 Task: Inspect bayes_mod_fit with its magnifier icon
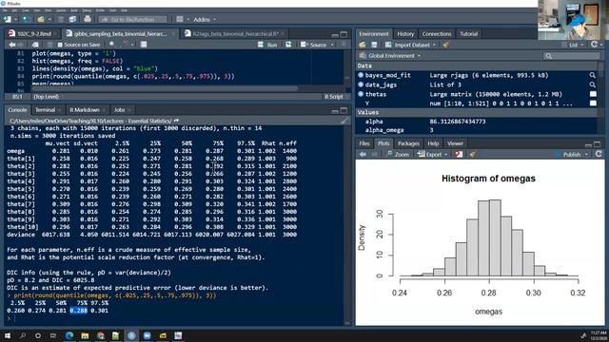tap(592, 75)
